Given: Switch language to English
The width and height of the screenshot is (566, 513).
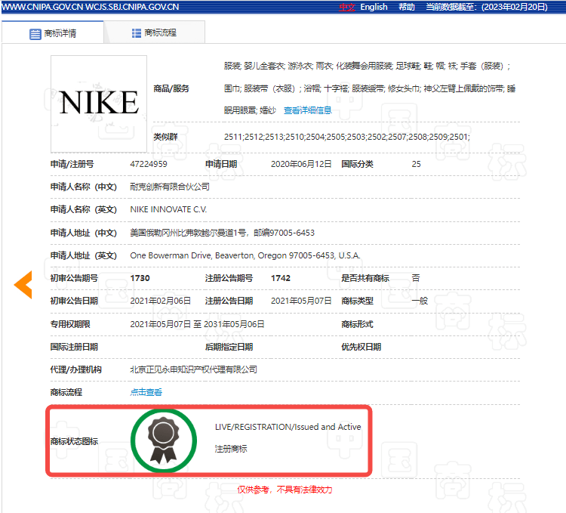Looking at the screenshot, I should point(374,7).
